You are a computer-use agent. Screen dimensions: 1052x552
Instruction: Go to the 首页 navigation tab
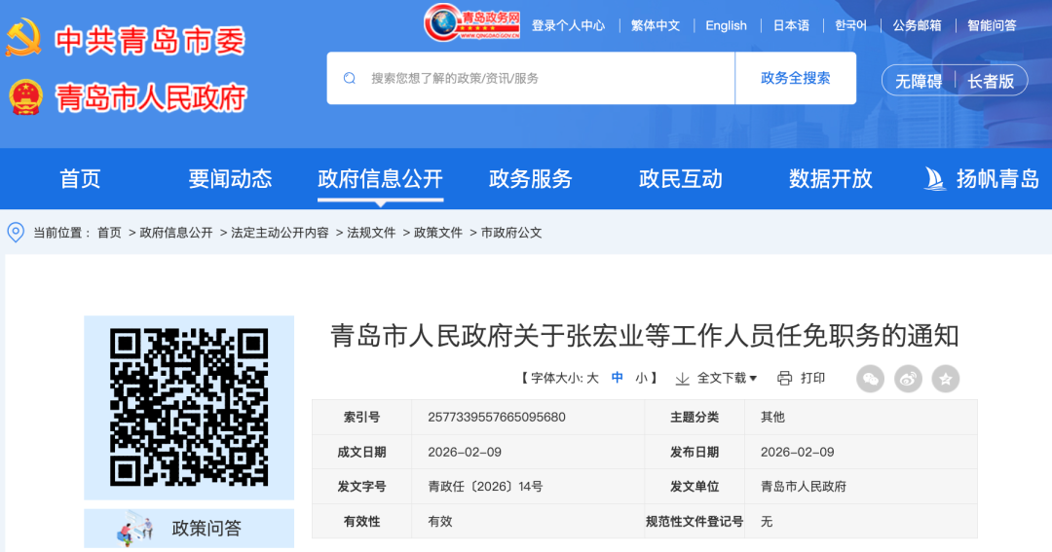point(80,179)
